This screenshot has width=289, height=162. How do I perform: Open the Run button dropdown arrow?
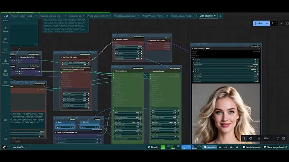point(267,23)
